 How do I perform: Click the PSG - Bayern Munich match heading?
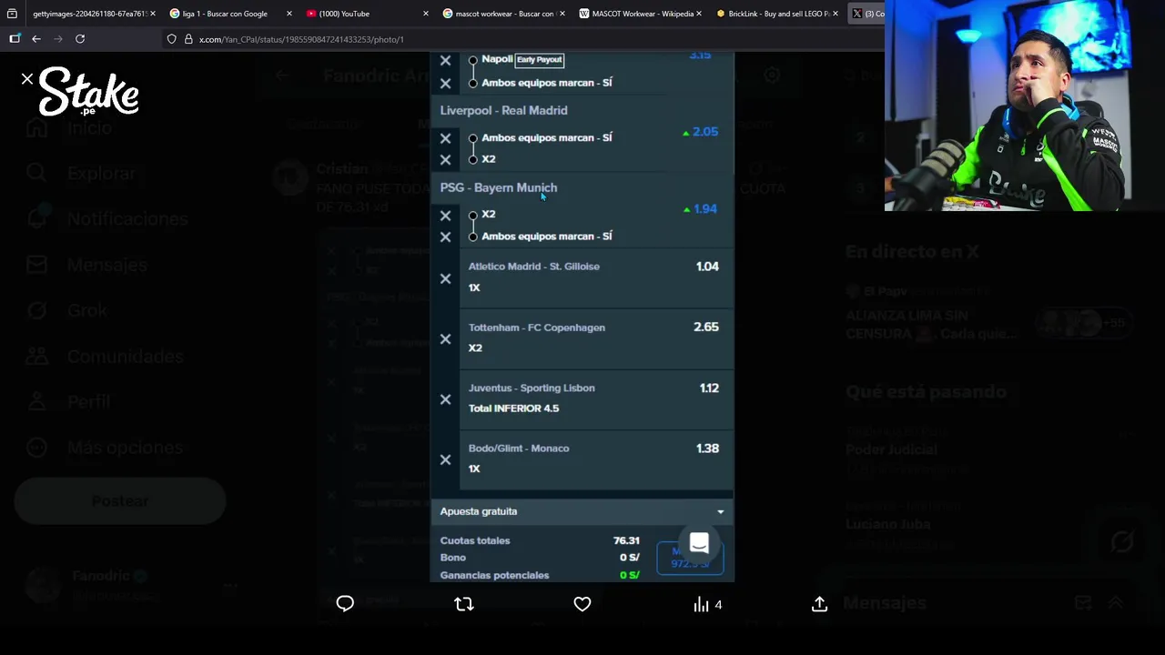click(x=498, y=187)
